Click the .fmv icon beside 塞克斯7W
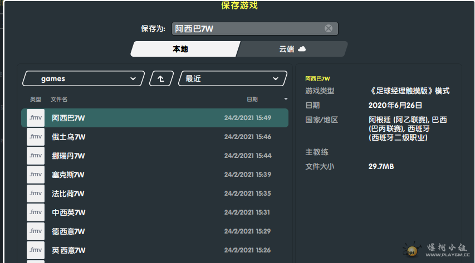475x263 pixels. [x=36, y=175]
